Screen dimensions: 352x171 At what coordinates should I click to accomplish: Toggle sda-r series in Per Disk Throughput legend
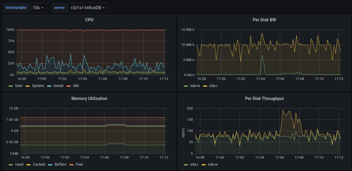point(194,164)
